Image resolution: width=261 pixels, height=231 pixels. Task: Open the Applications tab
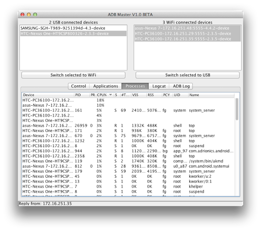pyautogui.click(x=106, y=86)
